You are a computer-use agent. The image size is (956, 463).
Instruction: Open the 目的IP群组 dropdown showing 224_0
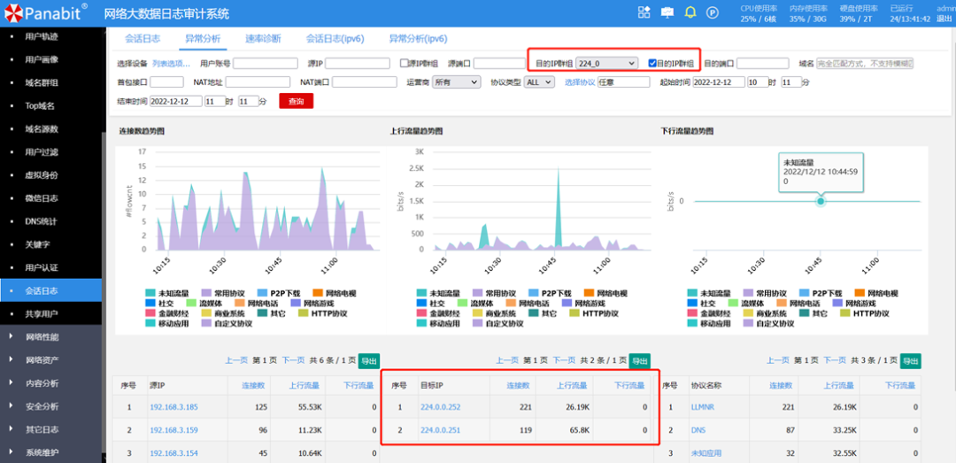coord(606,63)
